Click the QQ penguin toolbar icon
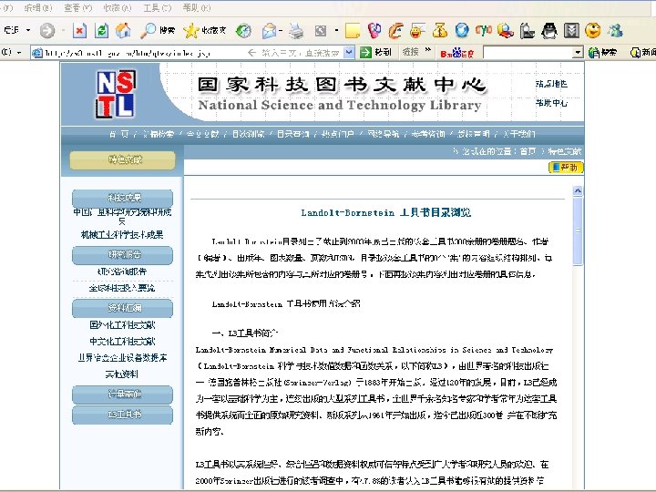 (x=548, y=31)
